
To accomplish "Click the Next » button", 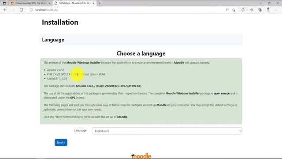I will pos(61,142).
